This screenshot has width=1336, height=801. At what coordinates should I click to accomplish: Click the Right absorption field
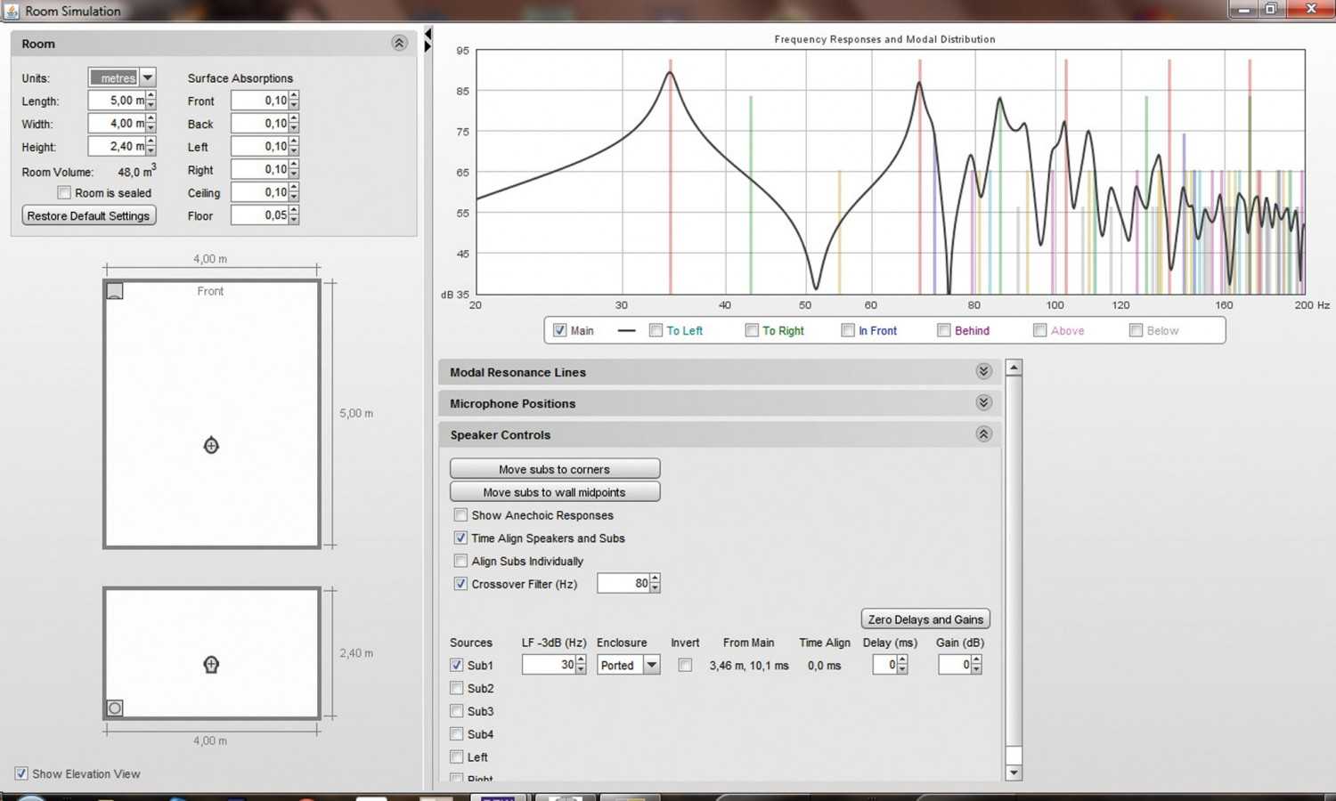click(x=259, y=169)
